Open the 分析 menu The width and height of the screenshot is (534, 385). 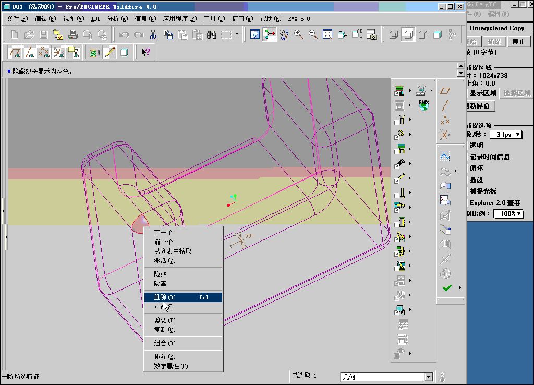(117, 19)
